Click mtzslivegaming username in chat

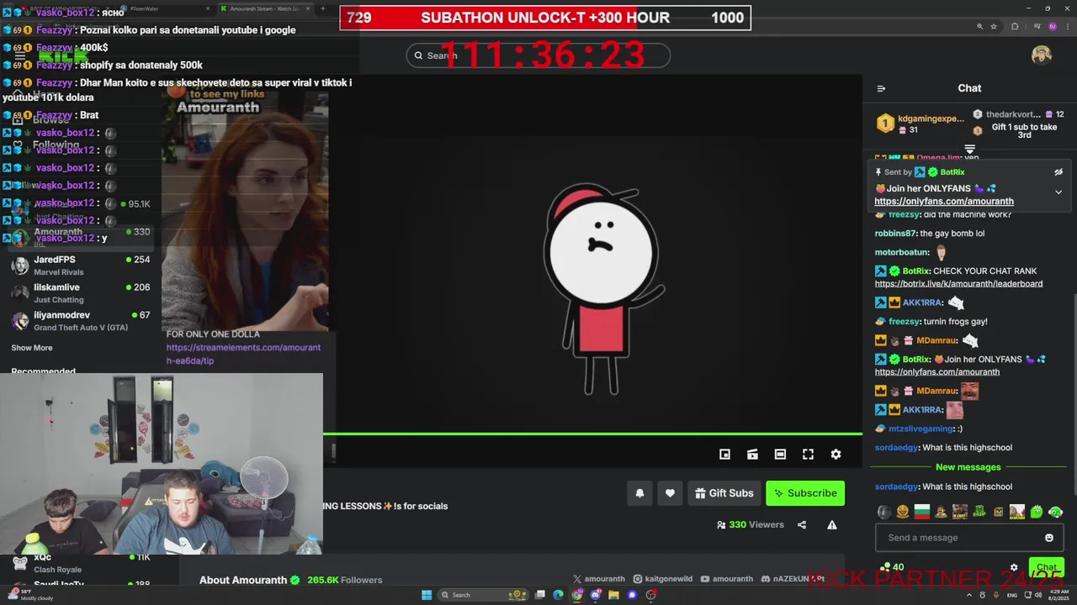[920, 429]
